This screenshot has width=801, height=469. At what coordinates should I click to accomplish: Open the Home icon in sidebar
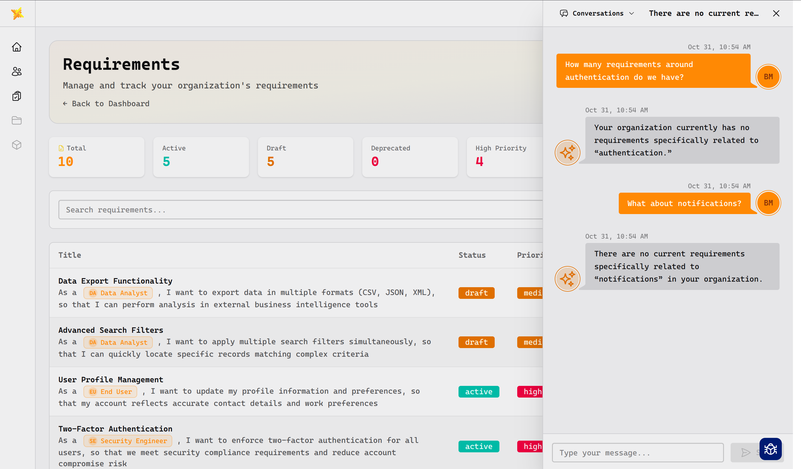(16, 47)
